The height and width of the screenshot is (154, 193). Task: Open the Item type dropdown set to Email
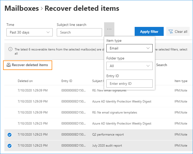(130, 48)
